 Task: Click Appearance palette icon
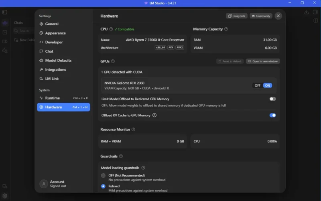41,33
